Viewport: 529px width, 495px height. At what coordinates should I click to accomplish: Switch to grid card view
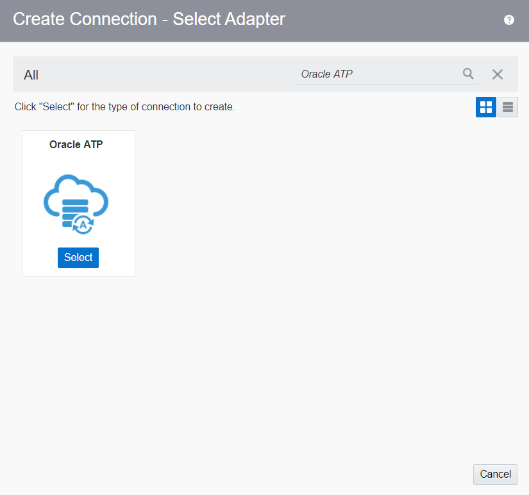click(x=486, y=107)
